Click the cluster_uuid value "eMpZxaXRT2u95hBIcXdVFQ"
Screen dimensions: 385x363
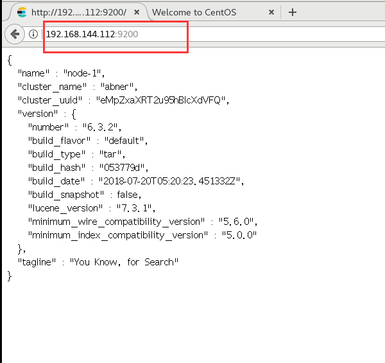tap(162, 100)
